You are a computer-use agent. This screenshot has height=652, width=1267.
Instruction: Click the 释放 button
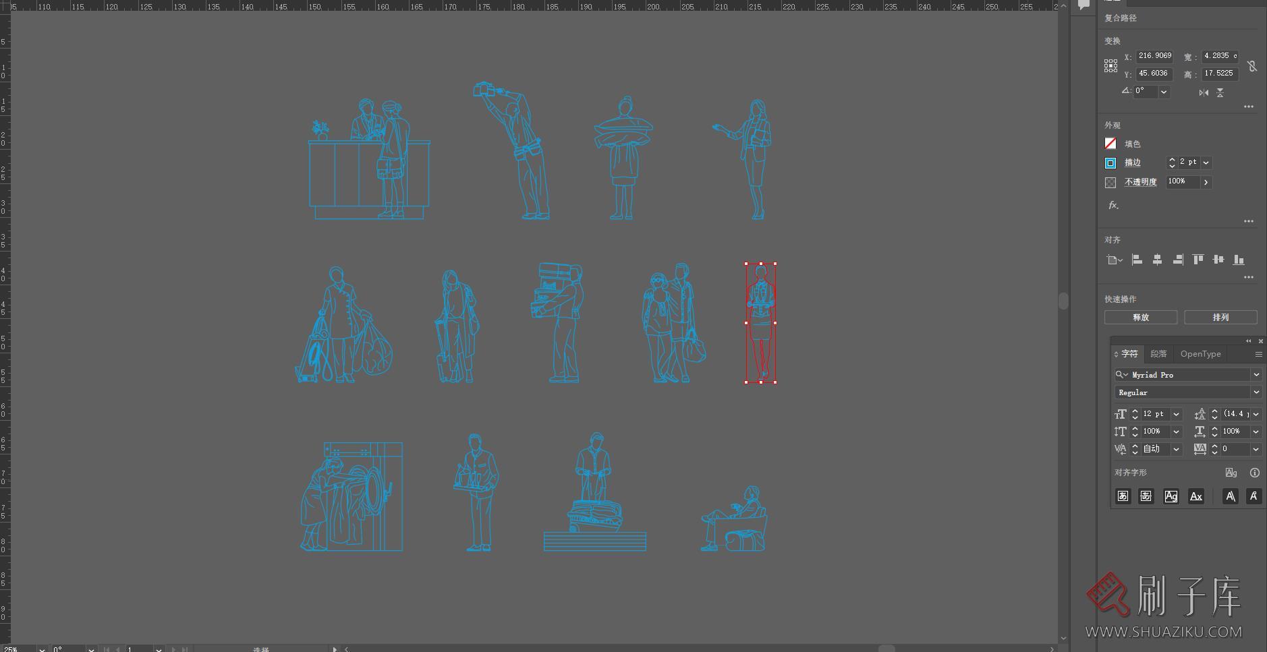(x=1140, y=318)
